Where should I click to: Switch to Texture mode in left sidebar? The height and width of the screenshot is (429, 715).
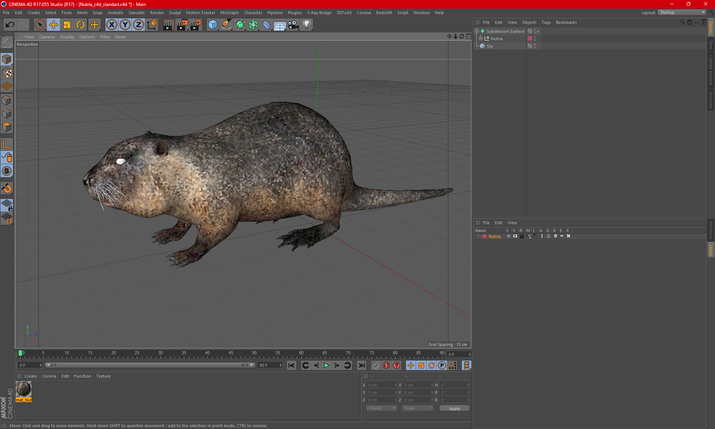(7, 73)
